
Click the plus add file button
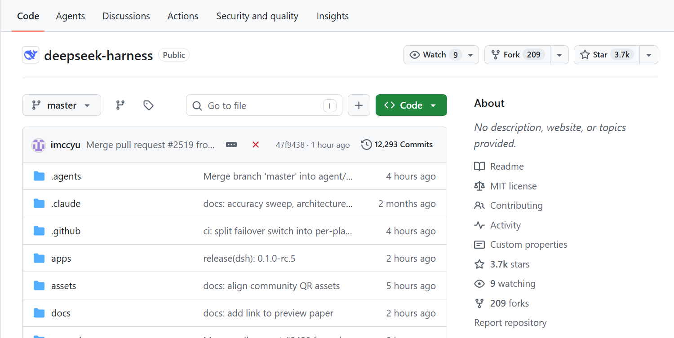click(x=359, y=105)
